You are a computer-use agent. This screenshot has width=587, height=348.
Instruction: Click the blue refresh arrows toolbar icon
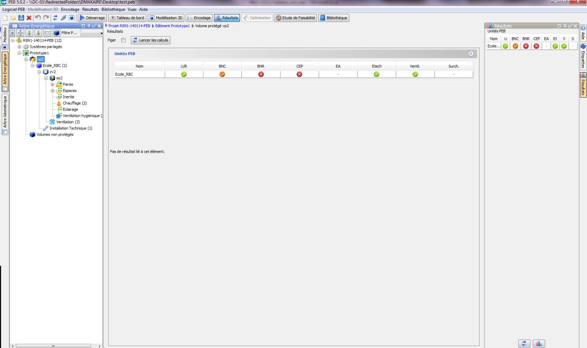(55, 17)
